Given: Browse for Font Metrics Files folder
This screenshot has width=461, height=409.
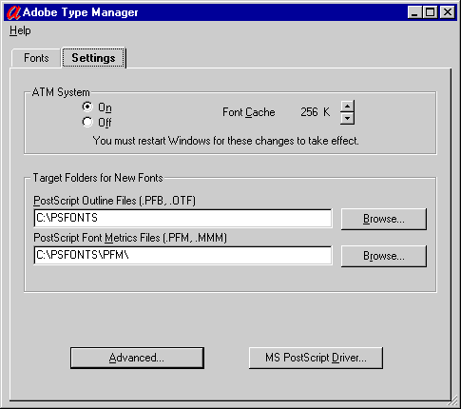Looking at the screenshot, I should pos(384,256).
